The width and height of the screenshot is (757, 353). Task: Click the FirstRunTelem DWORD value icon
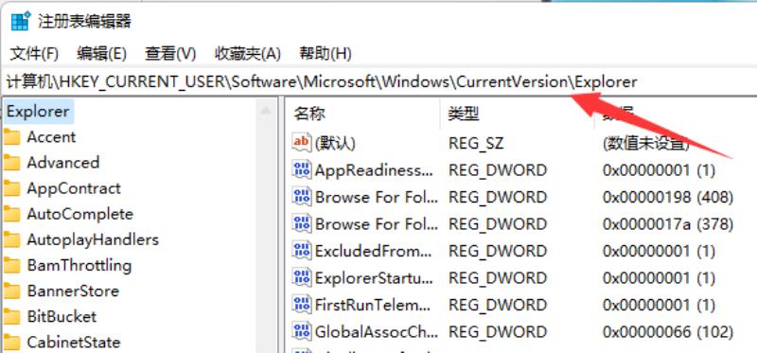[302, 305]
